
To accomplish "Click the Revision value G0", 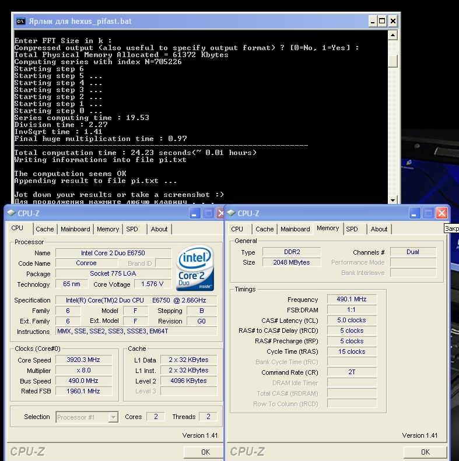I will [202, 321].
